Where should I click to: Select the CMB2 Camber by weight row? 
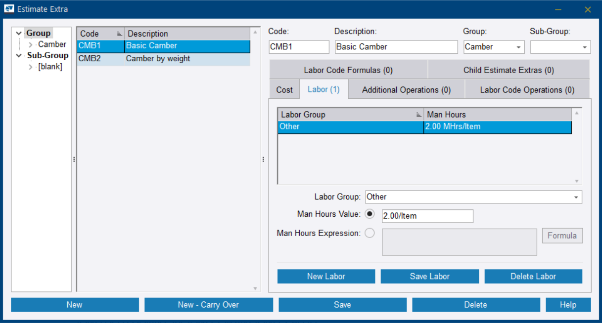(x=148, y=58)
